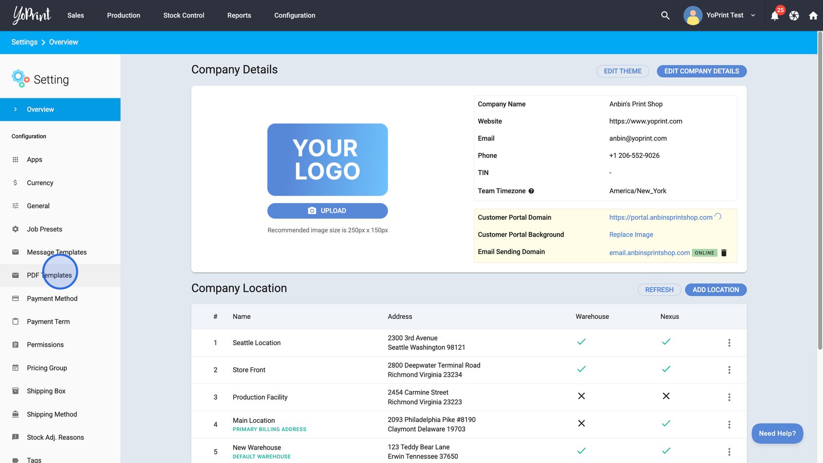Click the Replace Image link
This screenshot has width=823, height=463.
[631, 235]
